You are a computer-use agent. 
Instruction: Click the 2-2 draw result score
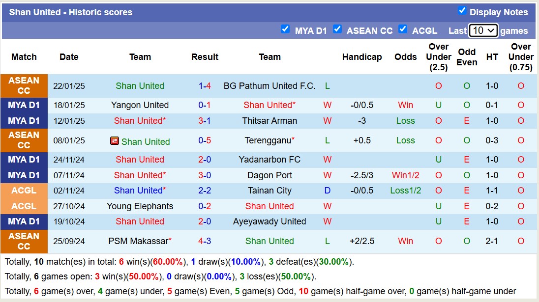(x=205, y=191)
